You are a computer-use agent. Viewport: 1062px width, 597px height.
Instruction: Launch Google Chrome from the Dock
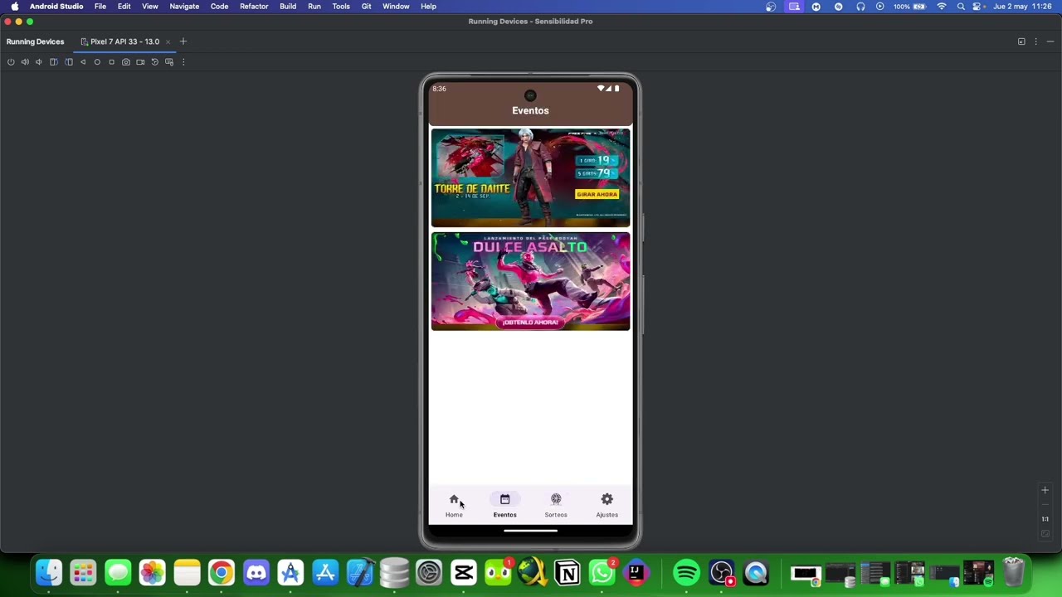coord(222,573)
